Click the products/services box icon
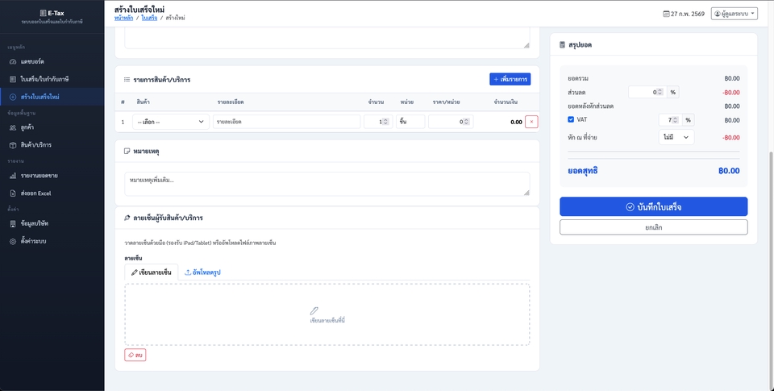 tap(13, 144)
